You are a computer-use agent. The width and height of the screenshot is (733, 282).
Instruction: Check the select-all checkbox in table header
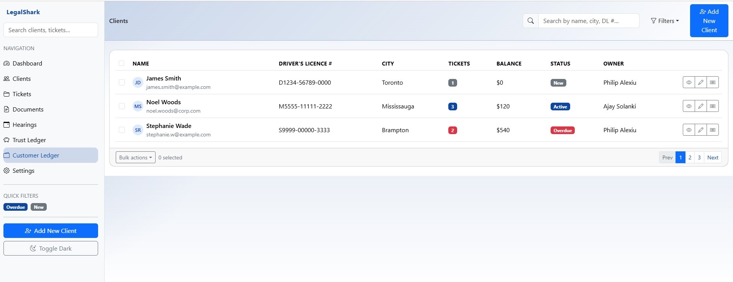[x=121, y=63]
